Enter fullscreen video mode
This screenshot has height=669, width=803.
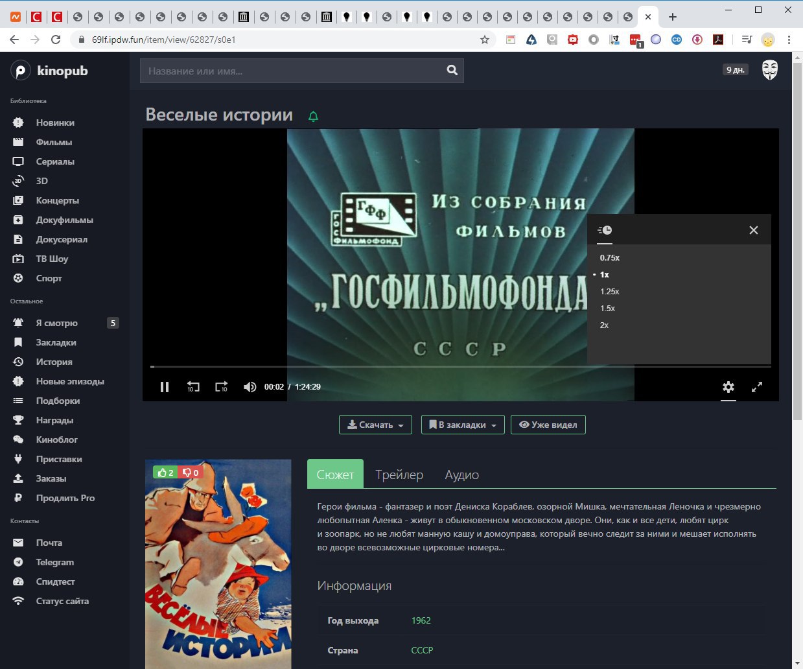[757, 387]
